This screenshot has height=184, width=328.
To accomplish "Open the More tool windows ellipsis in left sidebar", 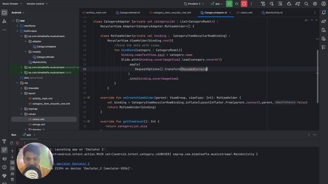I will [4, 30].
